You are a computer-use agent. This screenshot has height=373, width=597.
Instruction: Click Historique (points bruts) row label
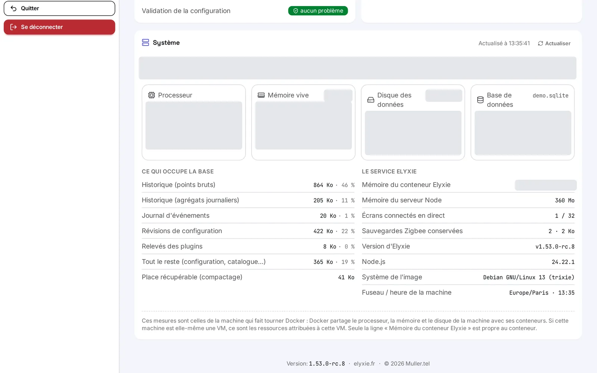pos(178,185)
